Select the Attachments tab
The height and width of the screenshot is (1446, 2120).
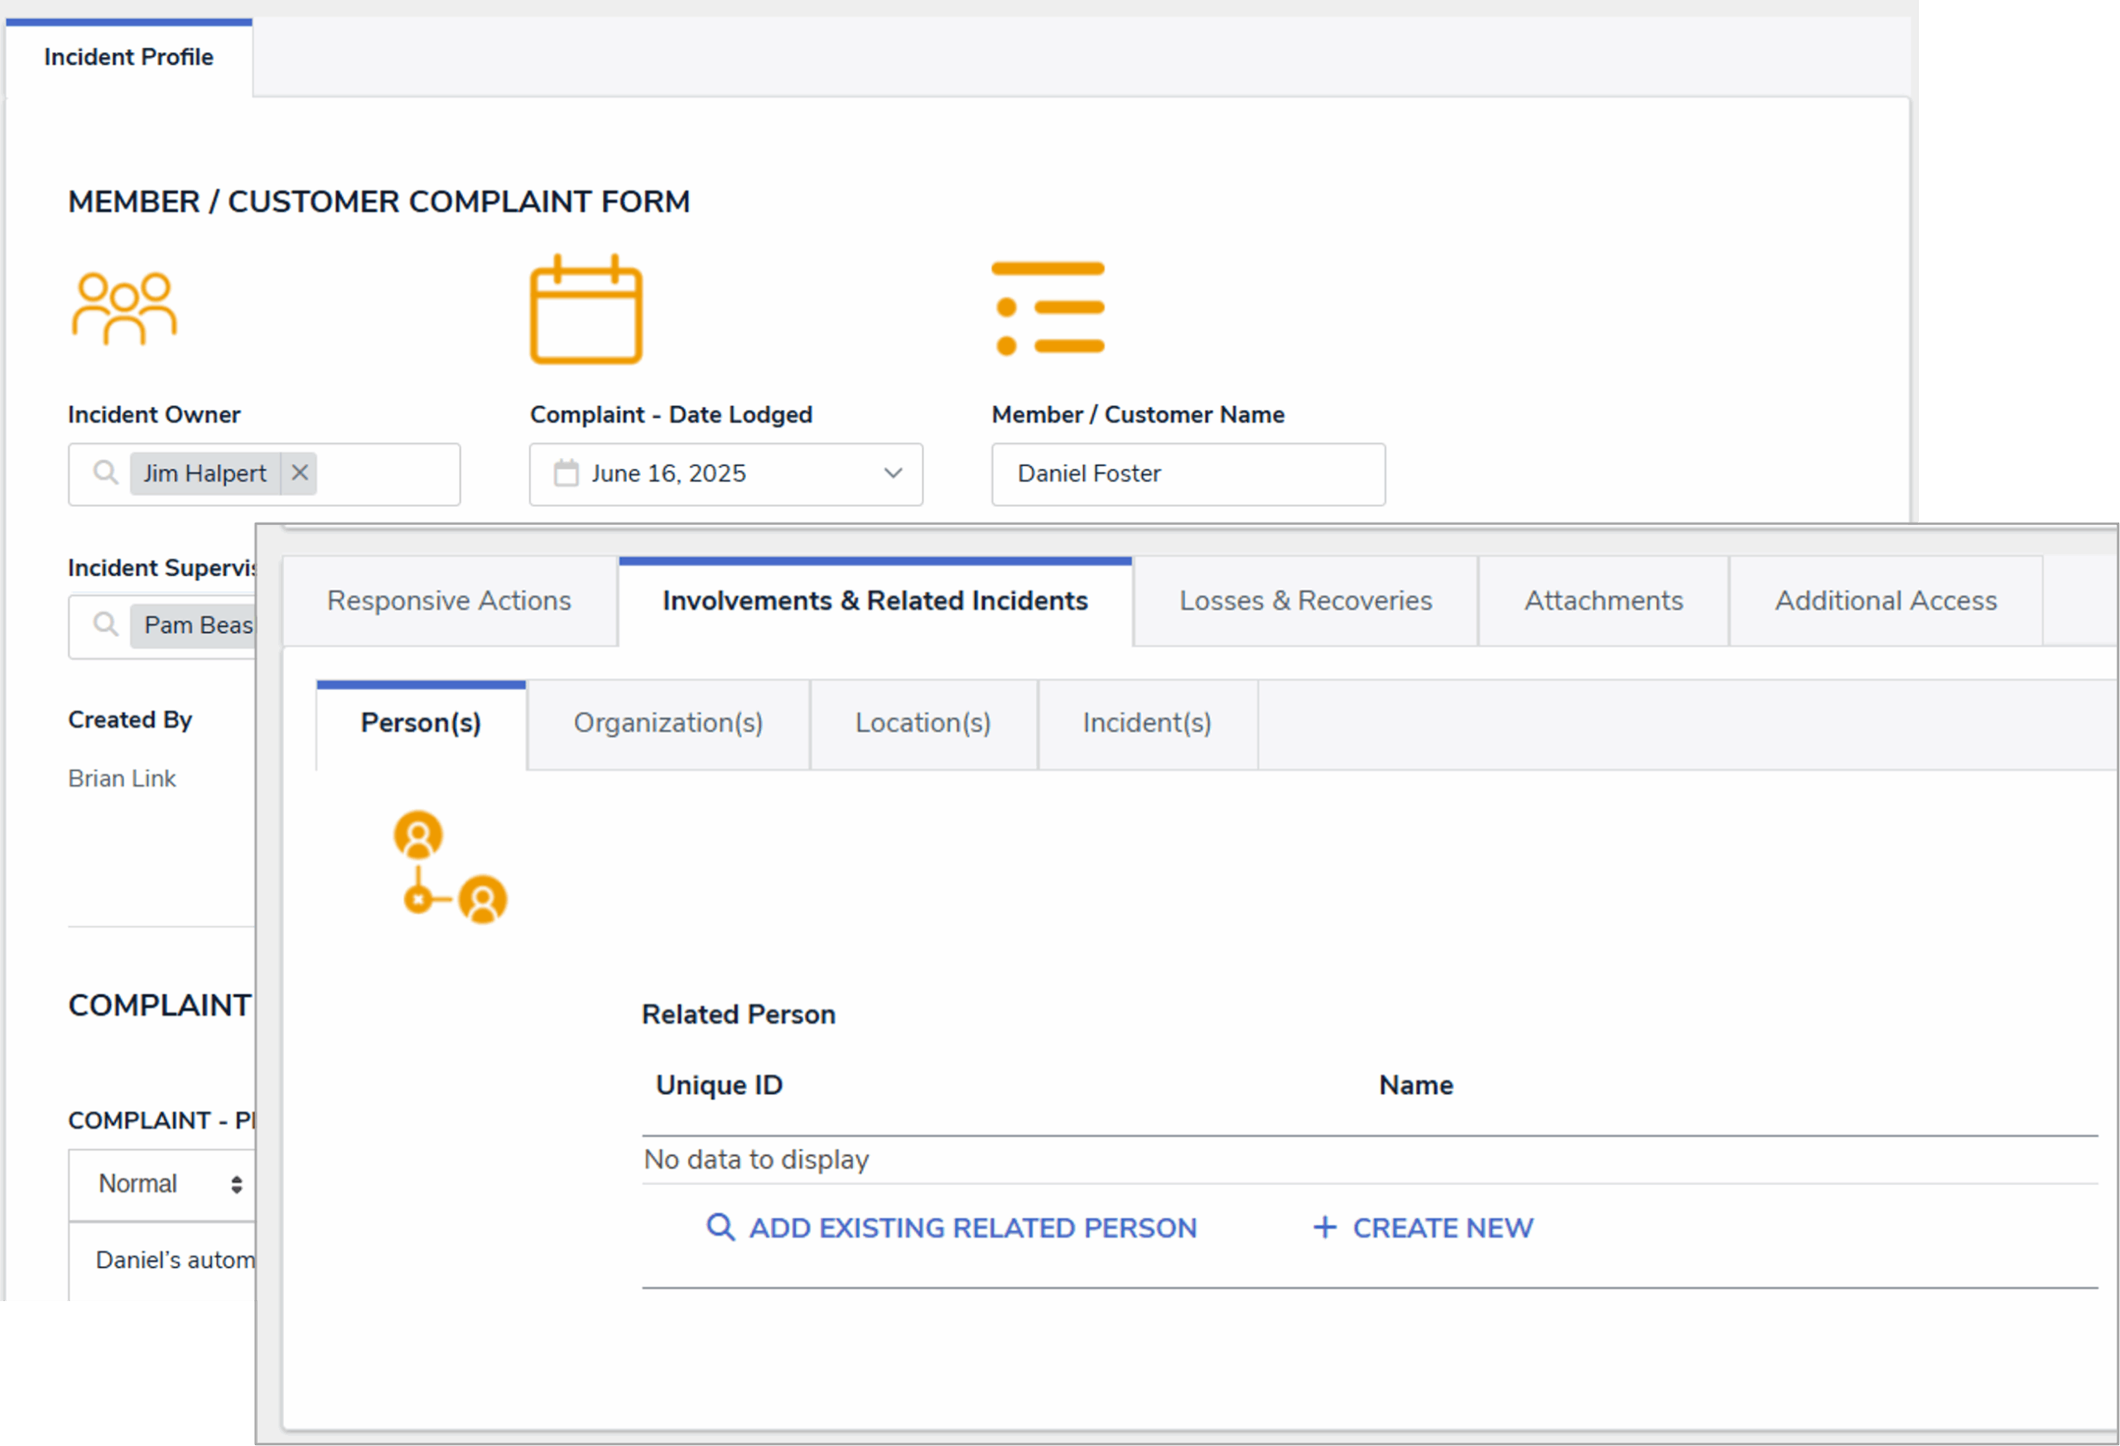point(1602,601)
